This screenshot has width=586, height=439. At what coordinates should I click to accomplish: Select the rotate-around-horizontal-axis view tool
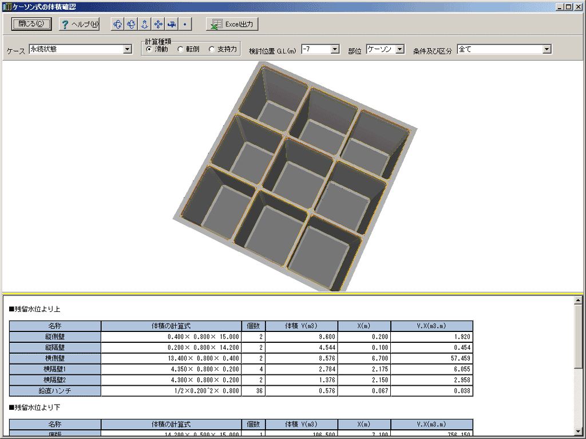click(131, 24)
